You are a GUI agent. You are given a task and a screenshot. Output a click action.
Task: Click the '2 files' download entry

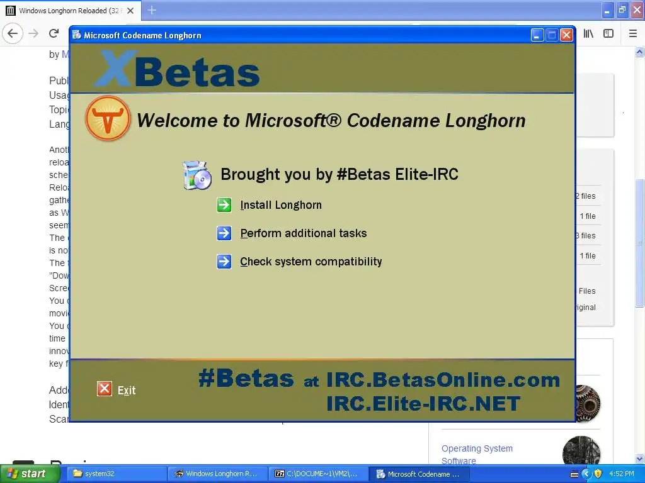coord(585,196)
